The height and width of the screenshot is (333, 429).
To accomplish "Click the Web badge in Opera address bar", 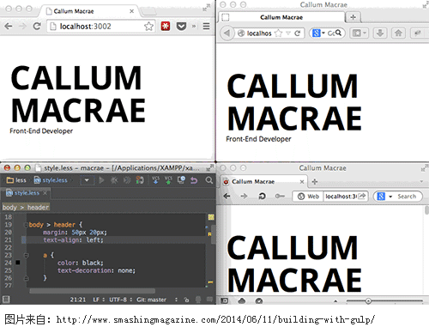I will click(308, 197).
